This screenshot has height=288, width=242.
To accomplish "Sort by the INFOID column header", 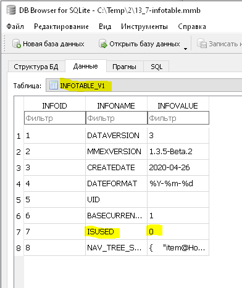I will 54,105.
